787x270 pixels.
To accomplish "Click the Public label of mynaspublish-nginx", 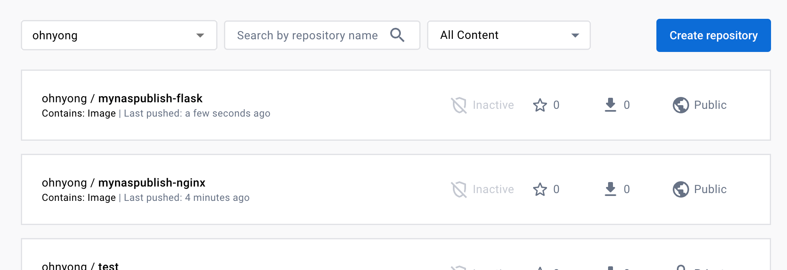I will pos(710,189).
